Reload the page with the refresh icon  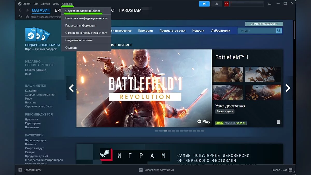point(20,17)
